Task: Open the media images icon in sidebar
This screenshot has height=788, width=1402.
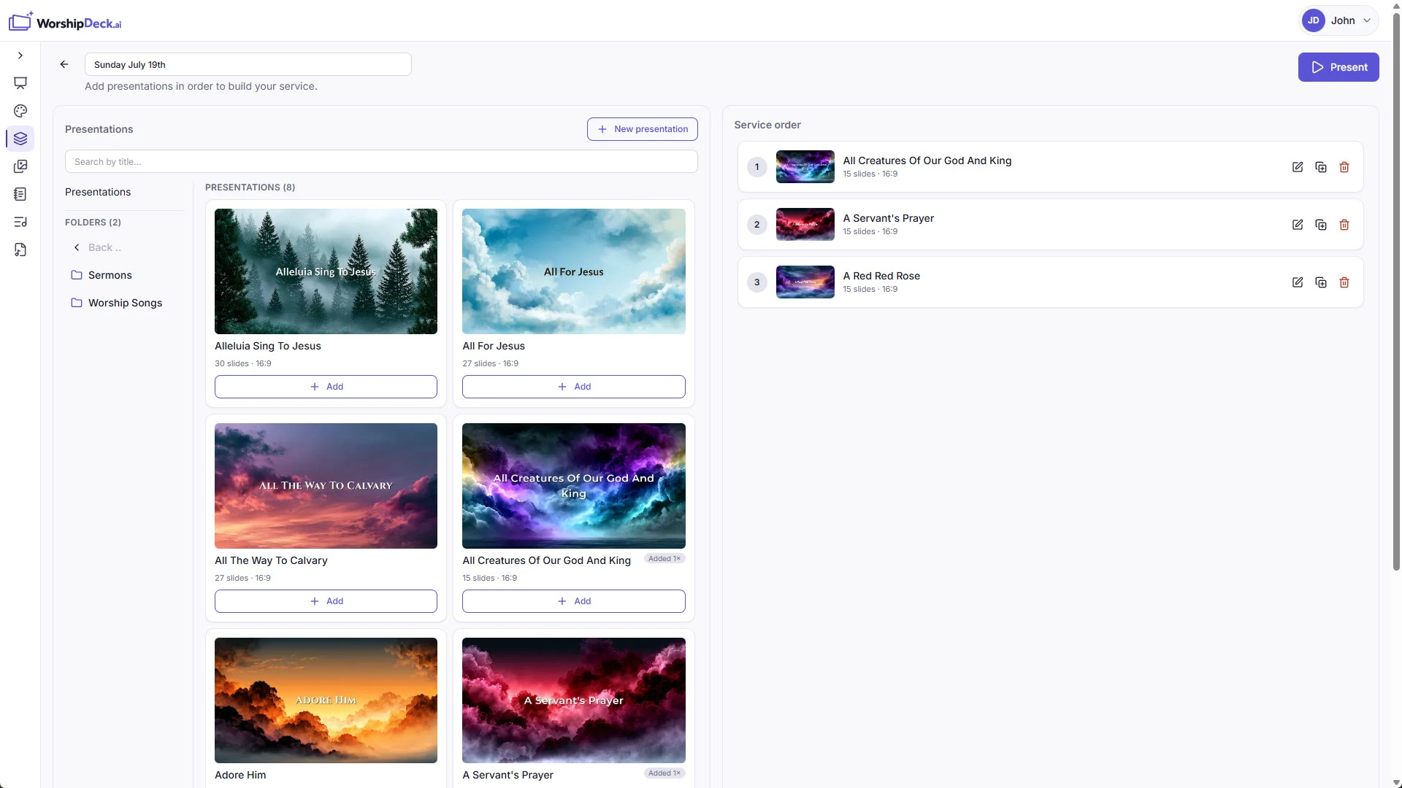Action: (x=20, y=166)
